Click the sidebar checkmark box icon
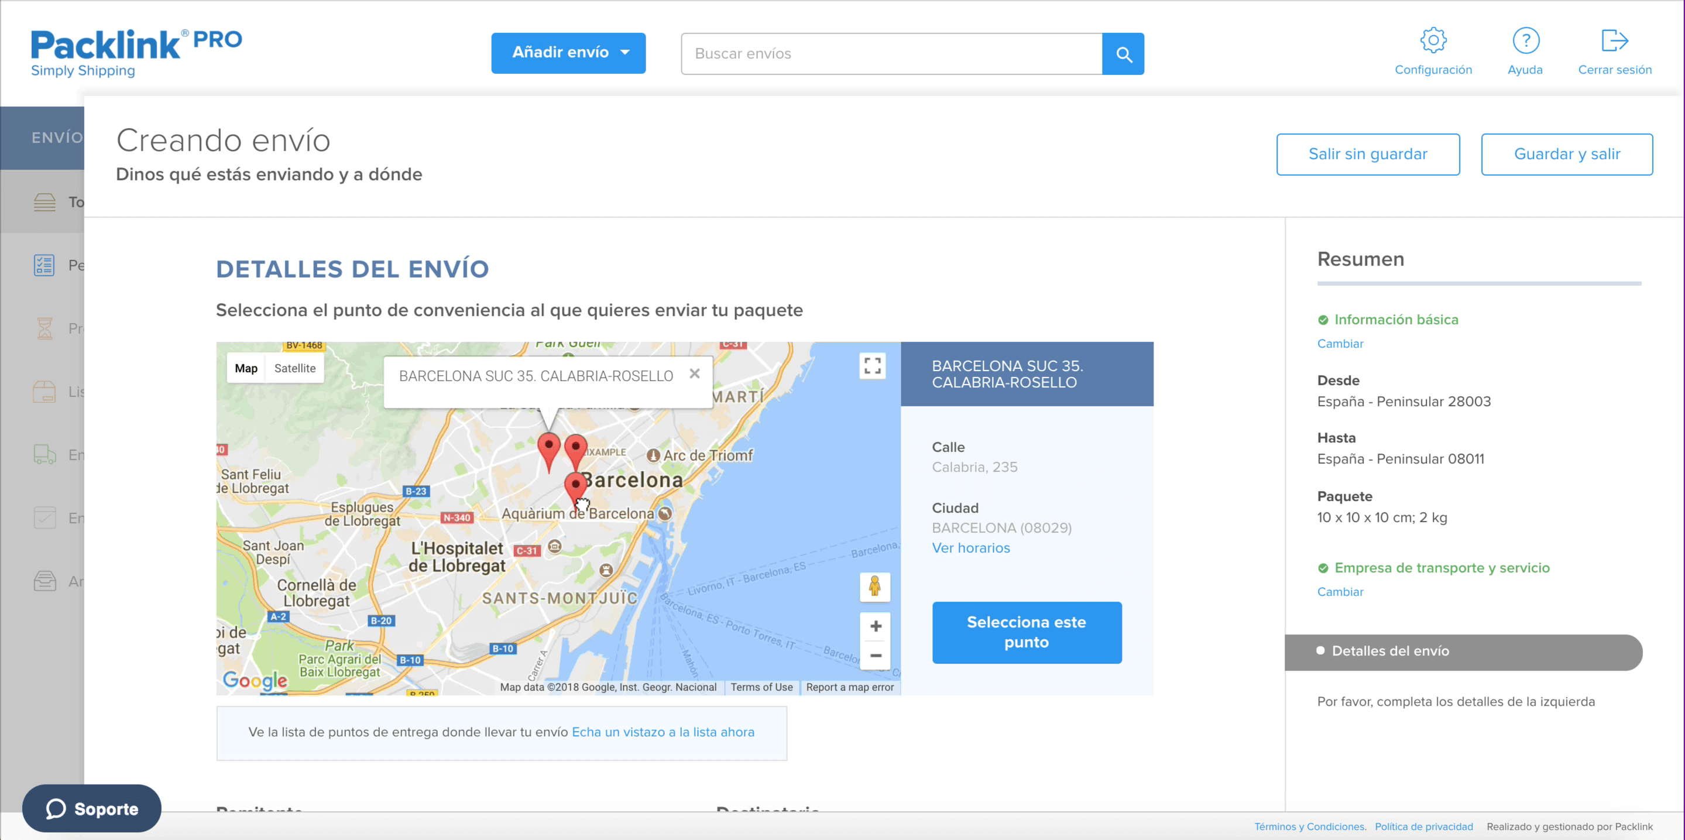 (x=44, y=518)
